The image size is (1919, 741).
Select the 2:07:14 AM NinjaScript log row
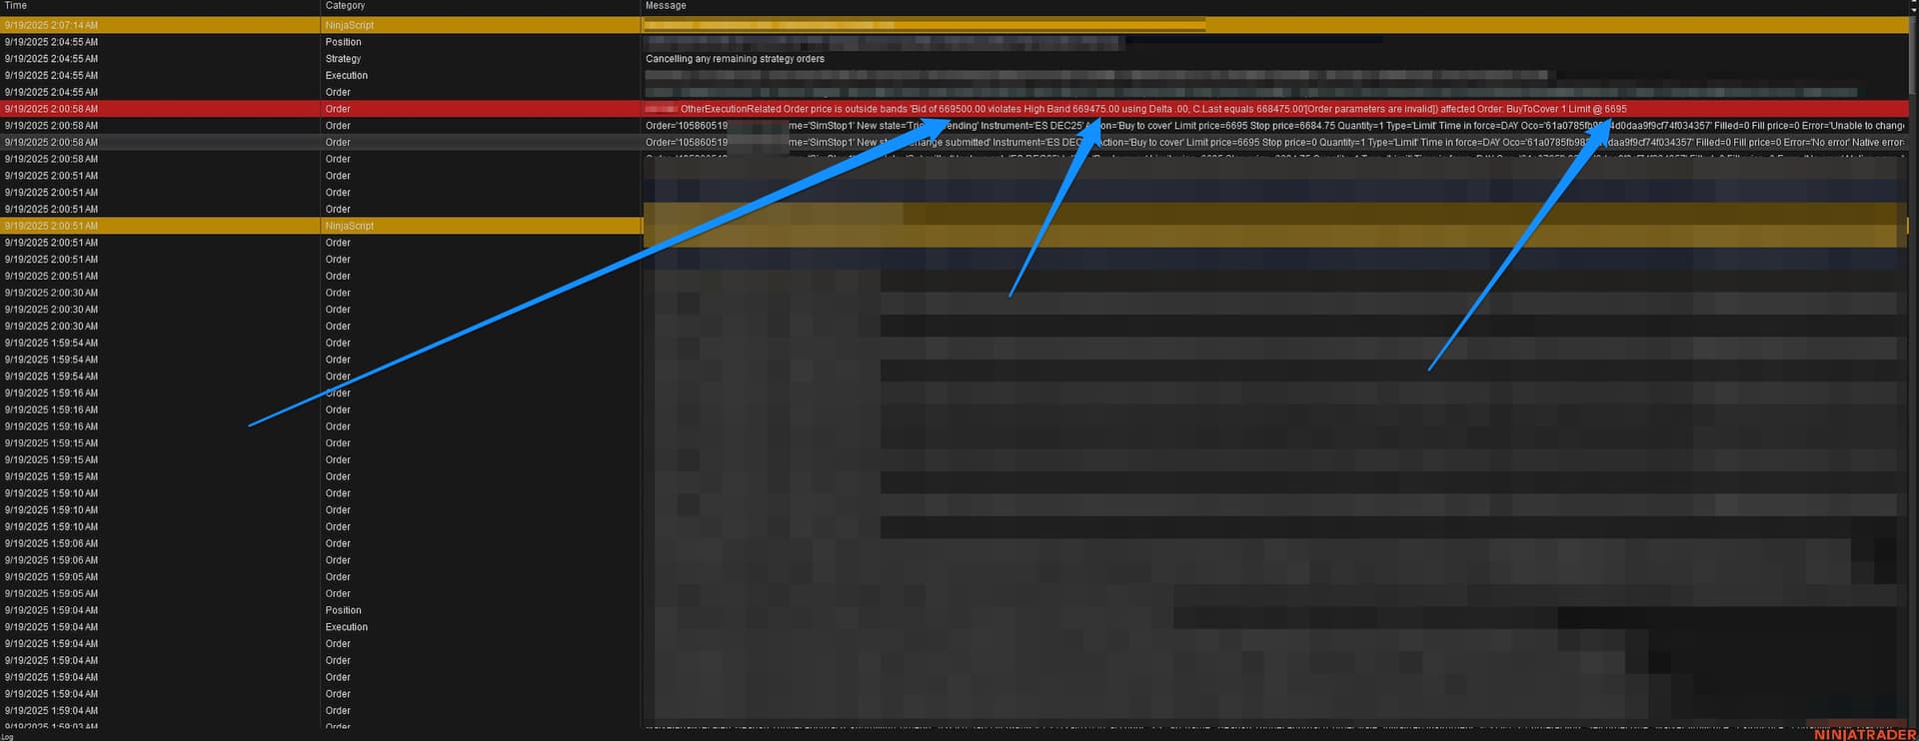click(51, 25)
